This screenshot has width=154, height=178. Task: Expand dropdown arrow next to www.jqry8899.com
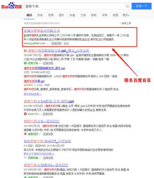point(48,44)
